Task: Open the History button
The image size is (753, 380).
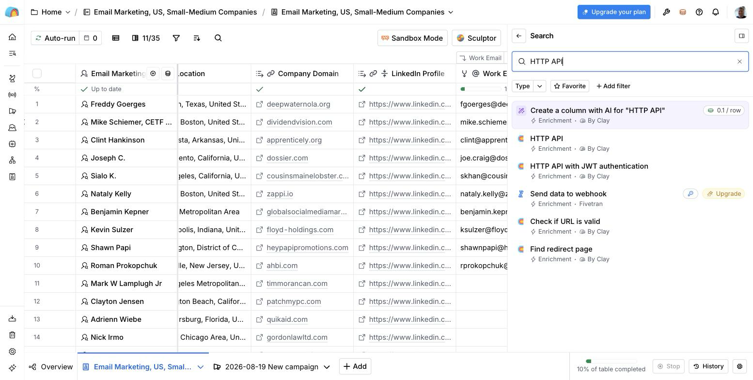Action: [x=709, y=366]
